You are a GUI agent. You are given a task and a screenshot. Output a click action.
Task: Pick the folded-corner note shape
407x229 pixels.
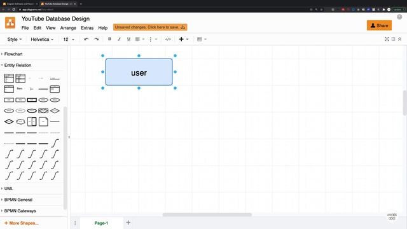[43, 121]
